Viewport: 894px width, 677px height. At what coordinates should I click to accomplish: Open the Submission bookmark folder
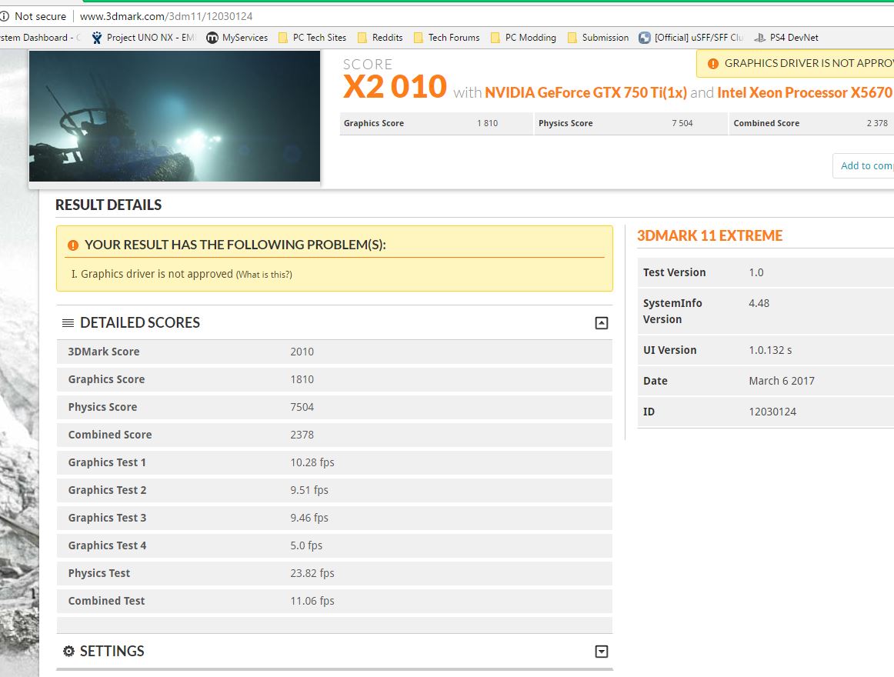click(598, 38)
